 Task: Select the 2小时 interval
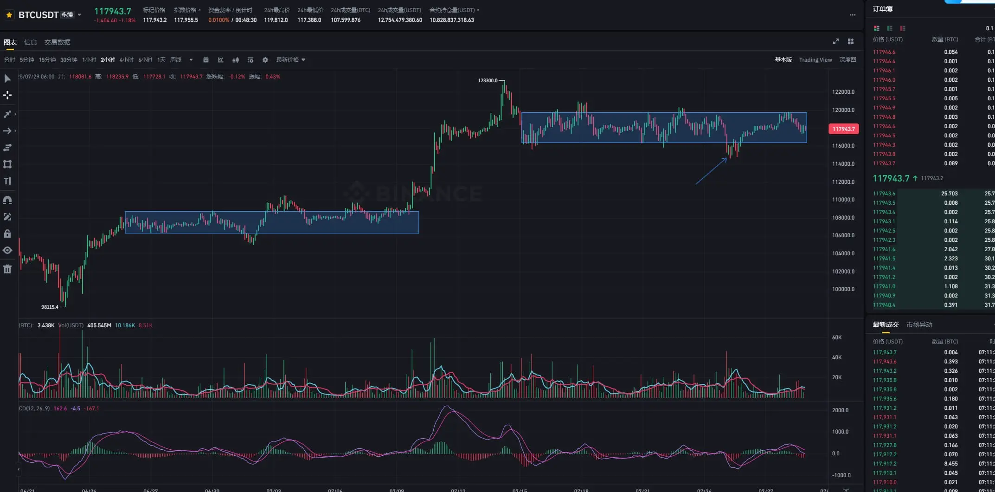pyautogui.click(x=108, y=60)
